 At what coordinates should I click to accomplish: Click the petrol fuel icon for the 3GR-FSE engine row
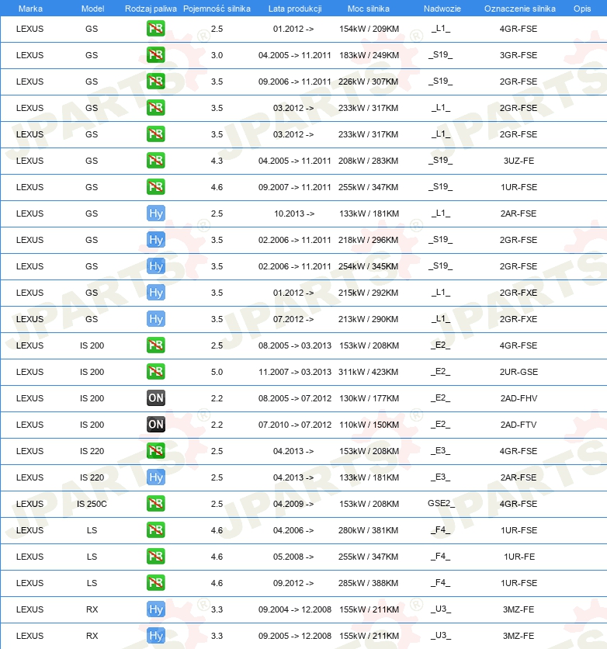(155, 55)
